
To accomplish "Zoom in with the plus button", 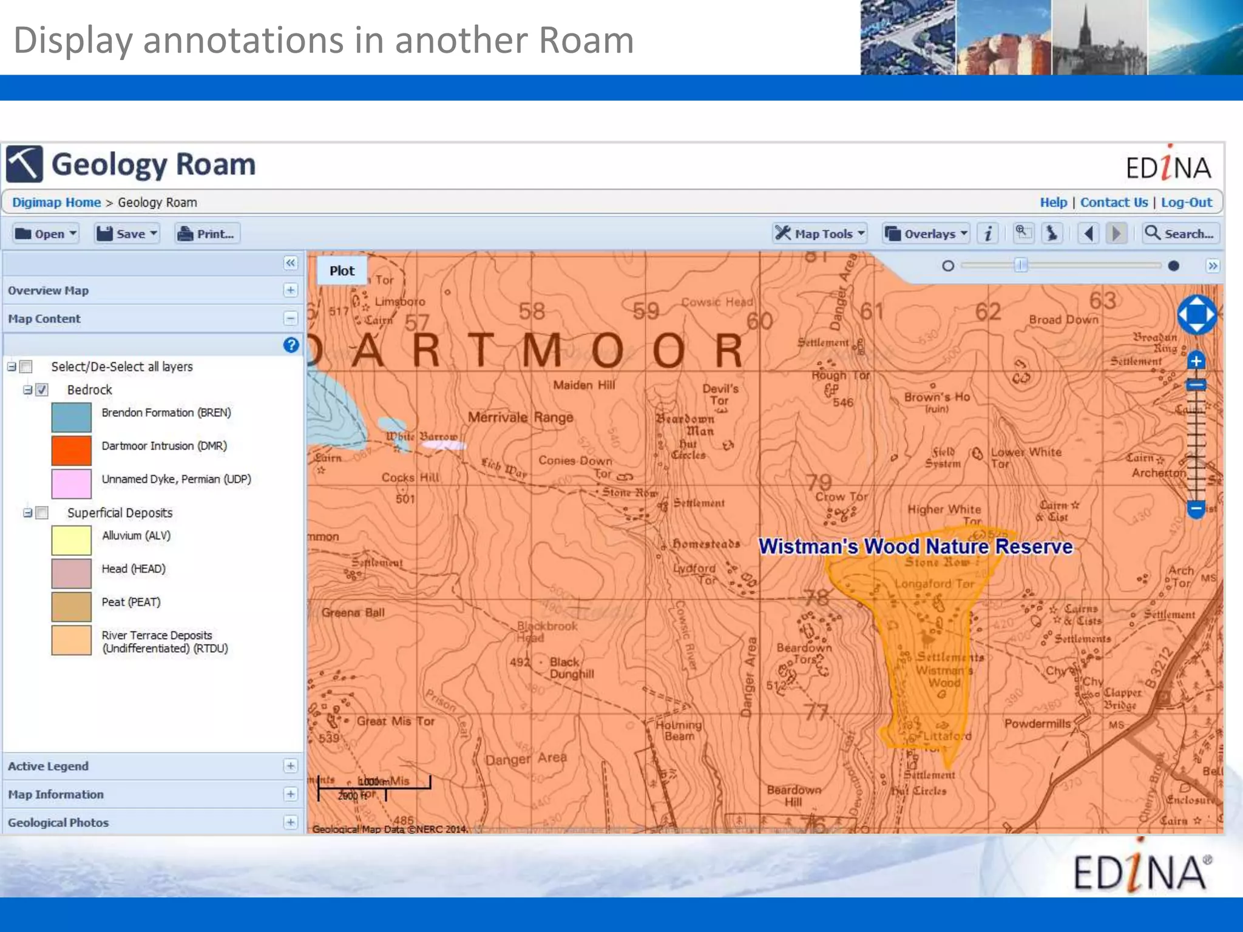I will pos(1196,362).
